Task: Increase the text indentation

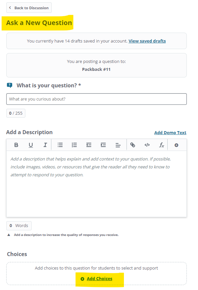Action: [x=103, y=145]
